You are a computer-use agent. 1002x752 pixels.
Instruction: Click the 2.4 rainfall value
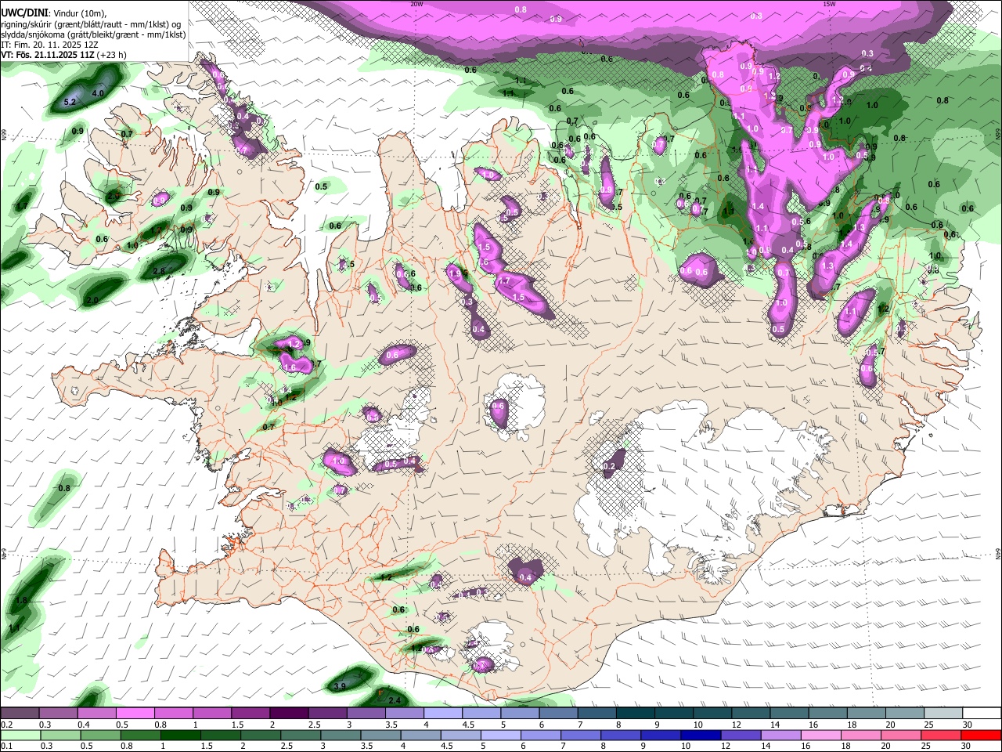point(395,700)
